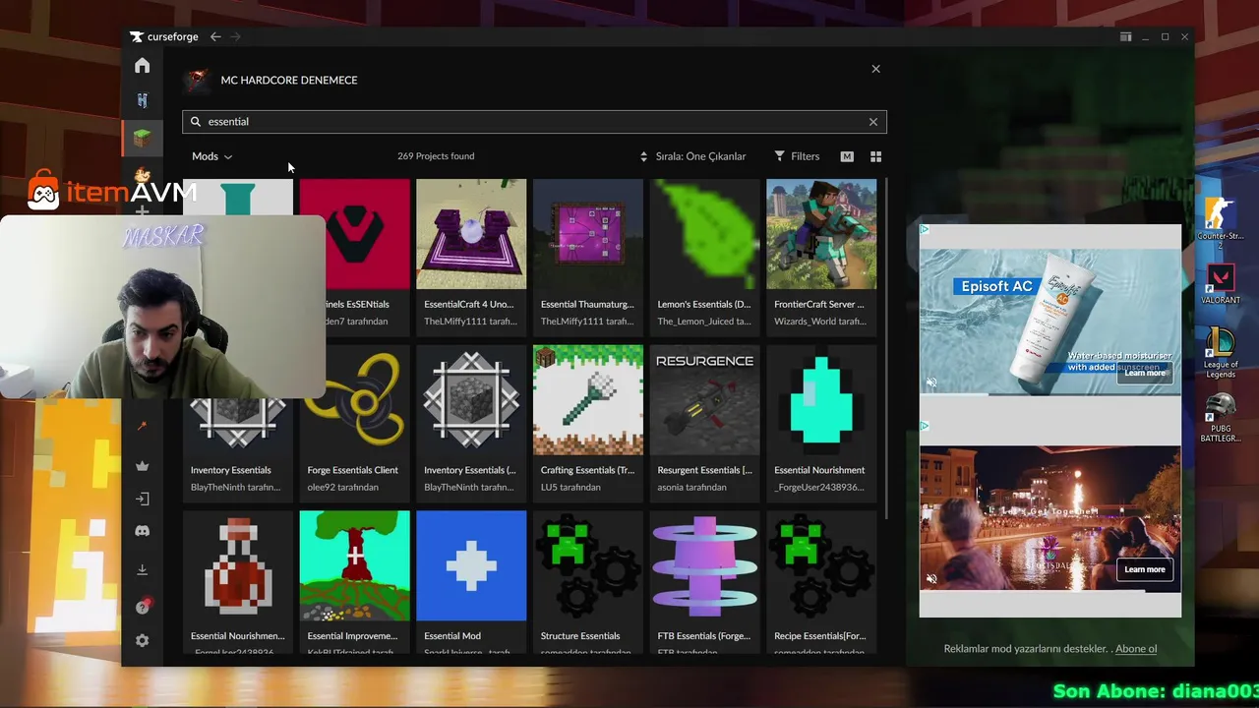Image resolution: width=1259 pixels, height=708 pixels.
Task: Open the help question mark icon
Action: point(143,607)
